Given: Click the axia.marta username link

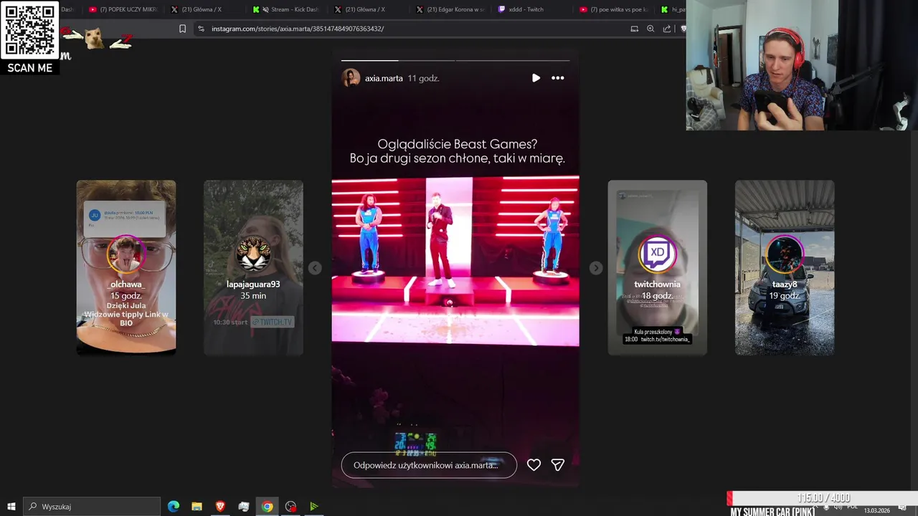Looking at the screenshot, I should point(384,78).
